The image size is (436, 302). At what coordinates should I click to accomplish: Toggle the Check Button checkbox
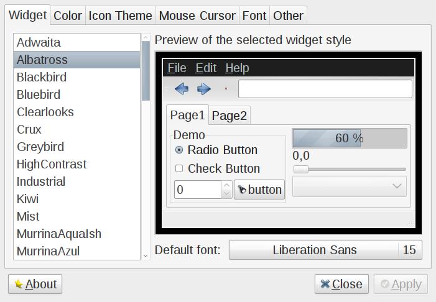179,168
